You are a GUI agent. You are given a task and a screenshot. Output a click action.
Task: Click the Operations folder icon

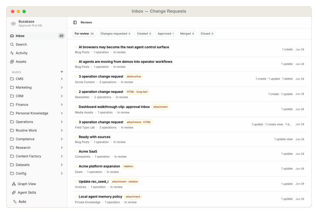12,122
